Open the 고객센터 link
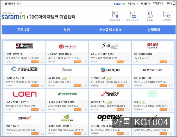Viewport: 177px width, 137px height. (x=157, y=3)
